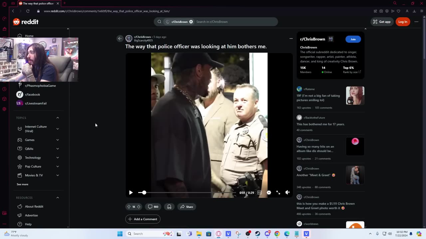
Task: Take a snapshot with browser camera icon
Action: [381, 11]
